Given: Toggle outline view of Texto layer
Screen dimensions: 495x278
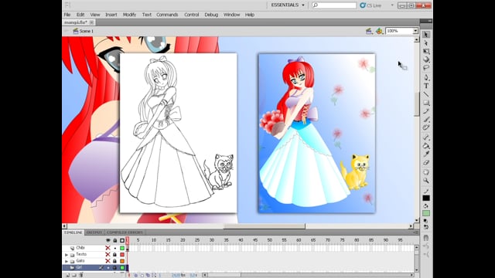Looking at the screenshot, I should pyautogui.click(x=122, y=254).
